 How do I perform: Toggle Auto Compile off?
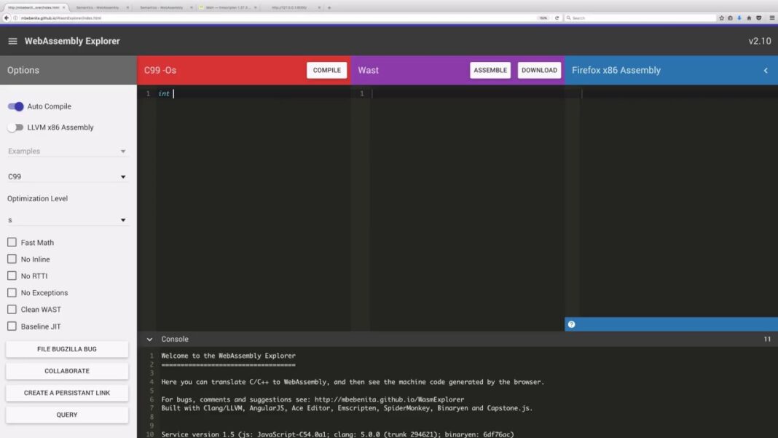15,106
